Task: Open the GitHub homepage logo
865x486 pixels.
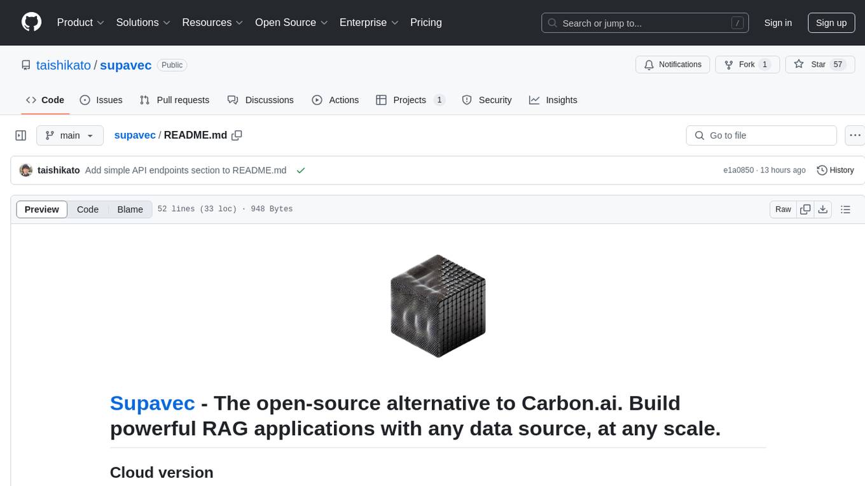Action: coord(32,22)
